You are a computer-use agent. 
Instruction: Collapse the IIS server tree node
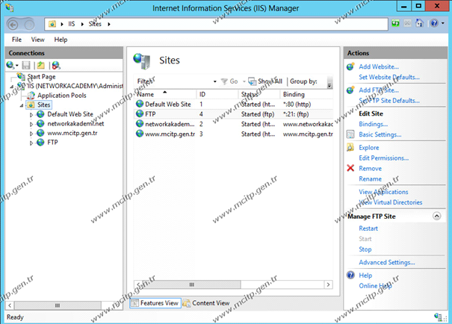pos(11,87)
